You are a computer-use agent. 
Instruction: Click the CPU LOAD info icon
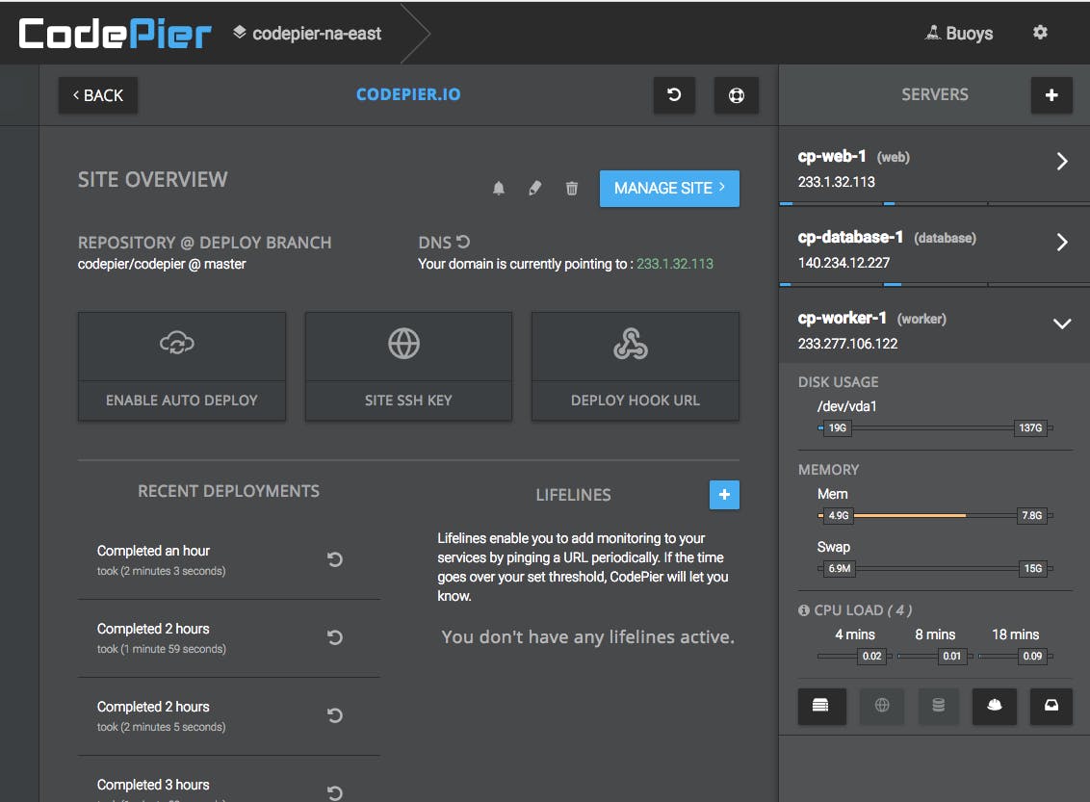coord(804,610)
